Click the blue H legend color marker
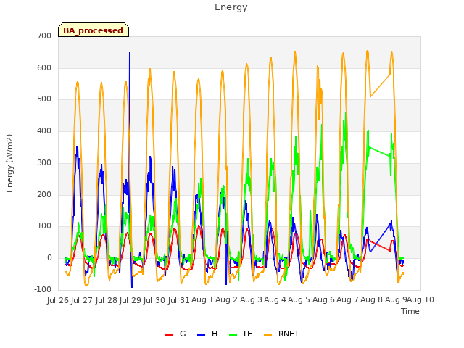Image resolution: width=464 pixels, height=348 pixels. coord(202,335)
